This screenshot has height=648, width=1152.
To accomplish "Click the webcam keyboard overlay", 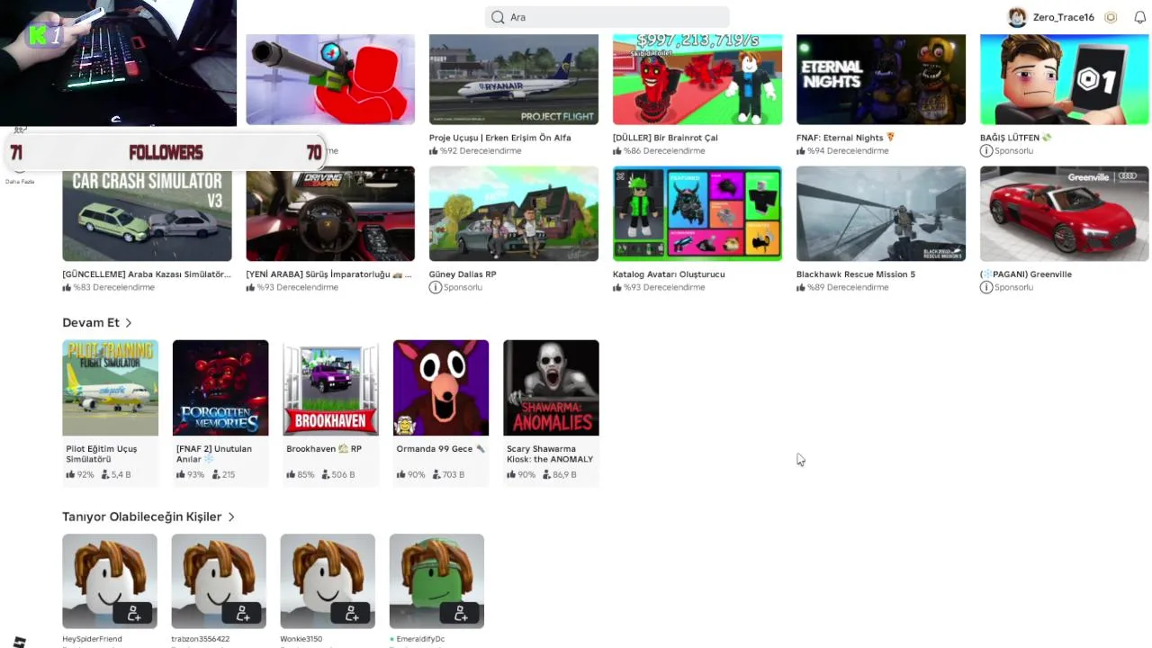I will 118,63.
